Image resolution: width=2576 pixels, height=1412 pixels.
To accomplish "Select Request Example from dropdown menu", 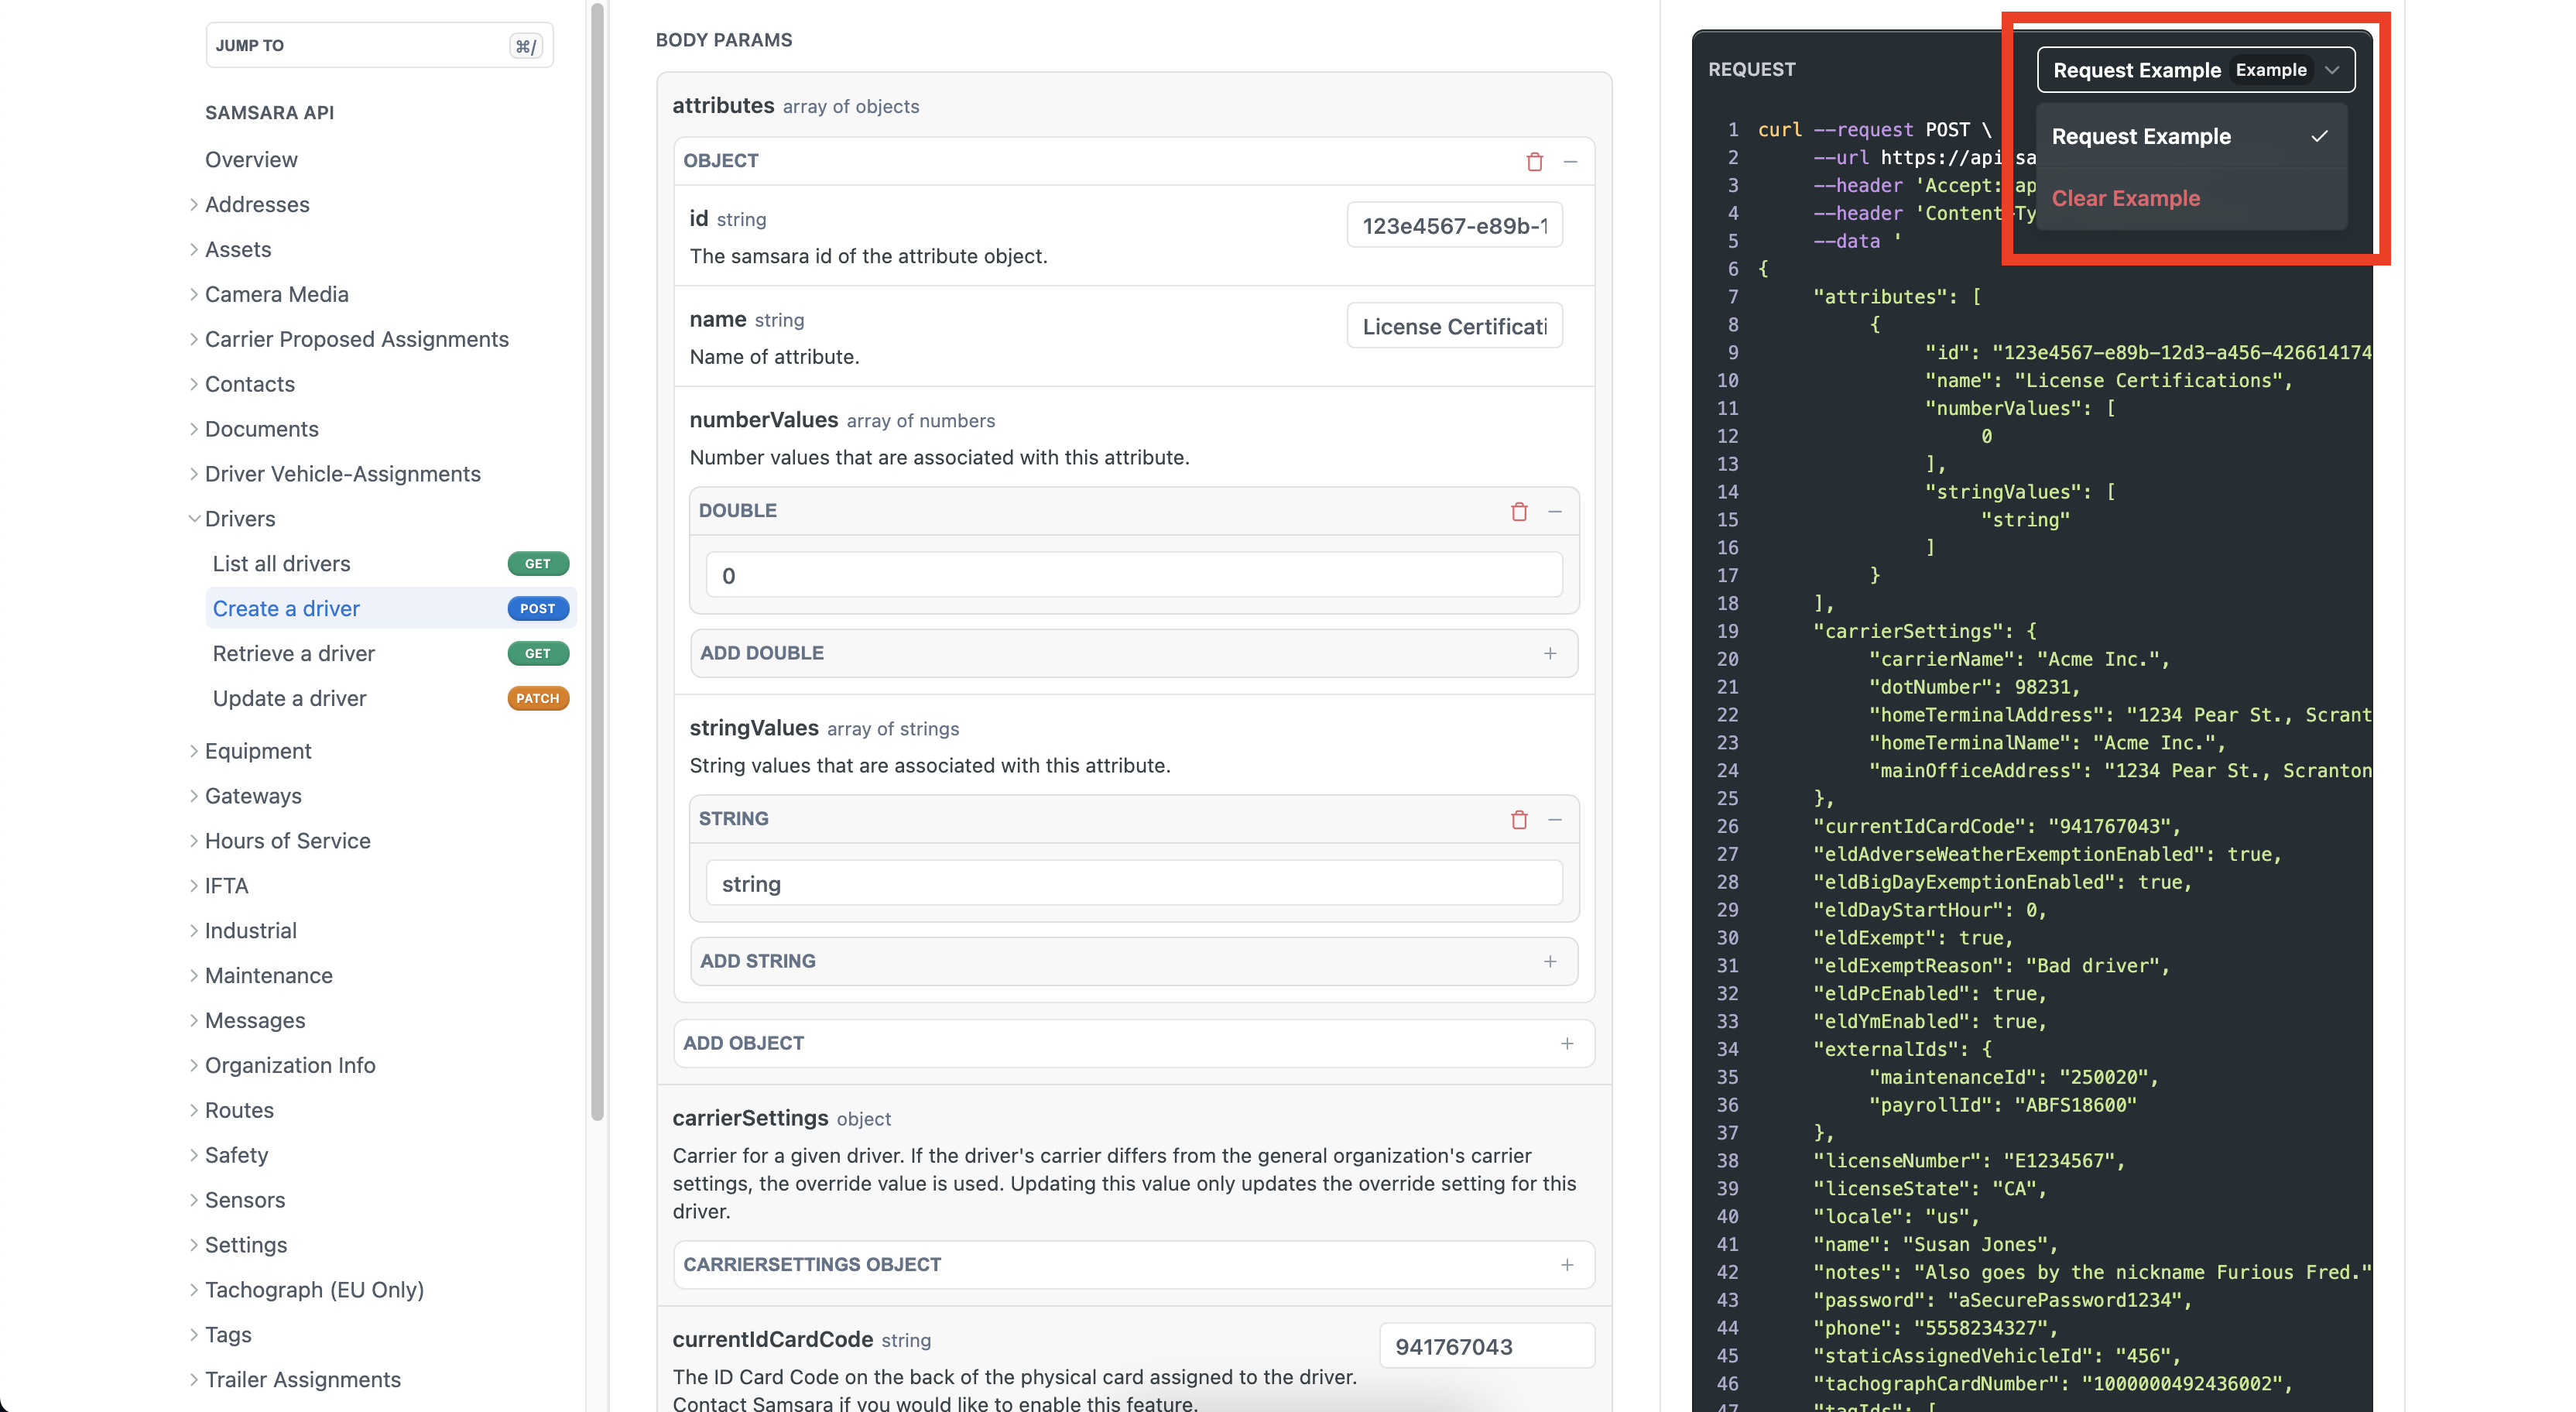I will [x=2140, y=137].
